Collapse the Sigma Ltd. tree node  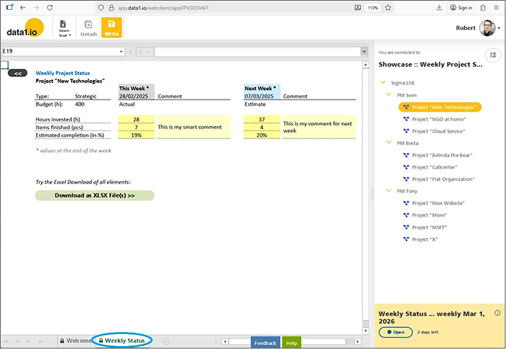(383, 83)
